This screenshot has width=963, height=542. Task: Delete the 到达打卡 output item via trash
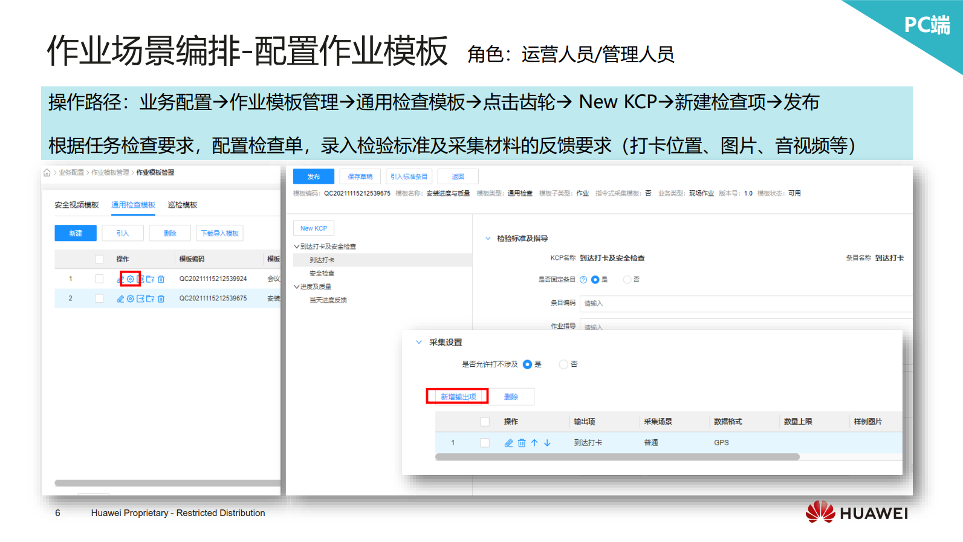tap(522, 443)
